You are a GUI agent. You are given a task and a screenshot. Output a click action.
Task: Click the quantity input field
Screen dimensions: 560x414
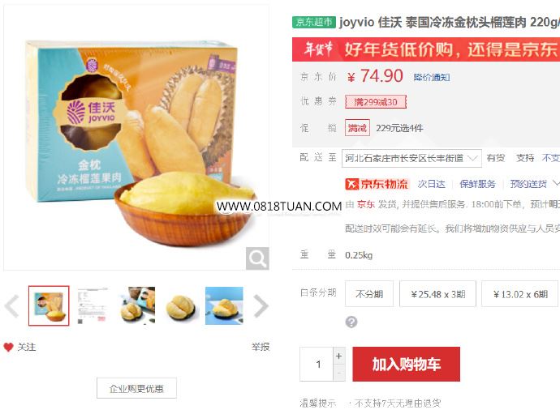click(317, 364)
